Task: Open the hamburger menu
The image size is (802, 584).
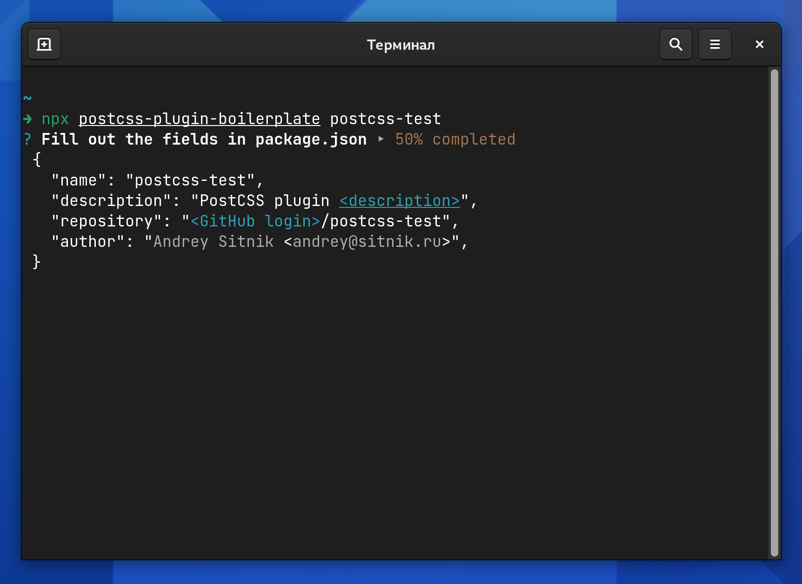Action: (715, 44)
